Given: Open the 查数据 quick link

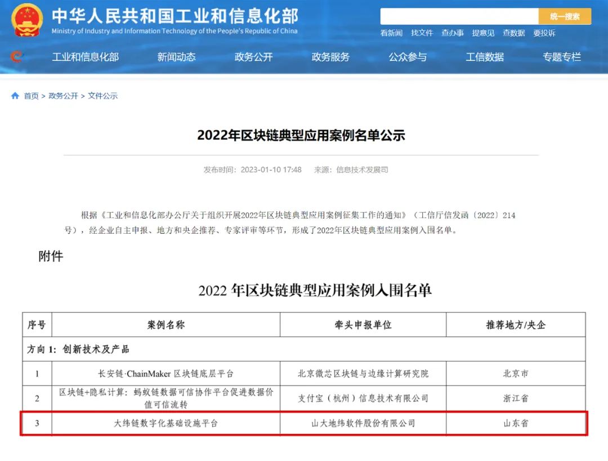Looking at the screenshot, I should (x=513, y=33).
